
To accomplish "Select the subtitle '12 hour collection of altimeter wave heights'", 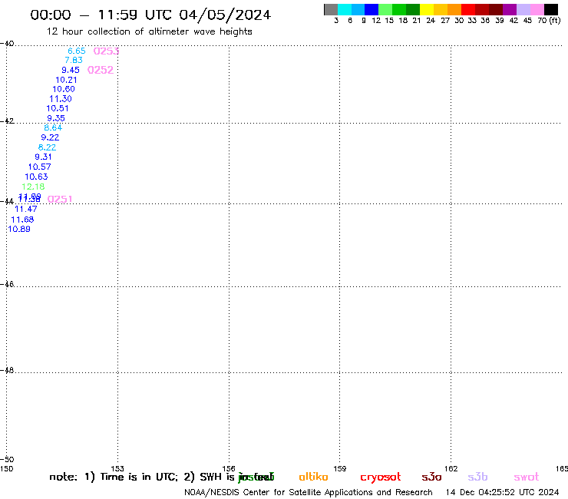I will 149,31.
